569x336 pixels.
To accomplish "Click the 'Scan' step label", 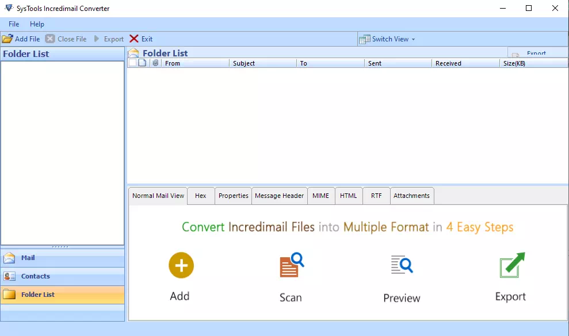I will click(x=291, y=297).
